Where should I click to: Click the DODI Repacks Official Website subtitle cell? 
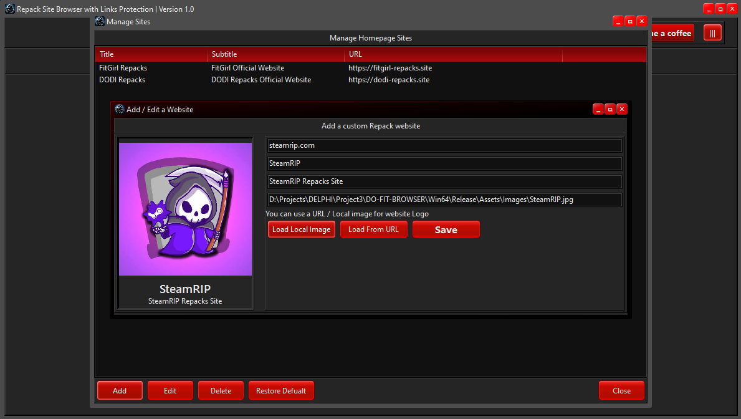tap(261, 80)
